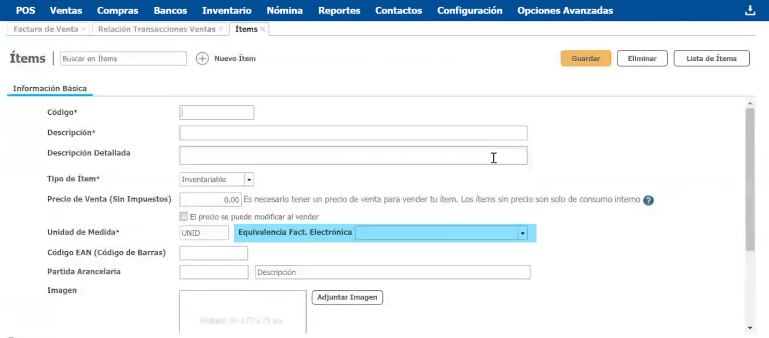Enable 'El precio se puede modificar' checkbox
769x338 pixels.
pyautogui.click(x=183, y=217)
